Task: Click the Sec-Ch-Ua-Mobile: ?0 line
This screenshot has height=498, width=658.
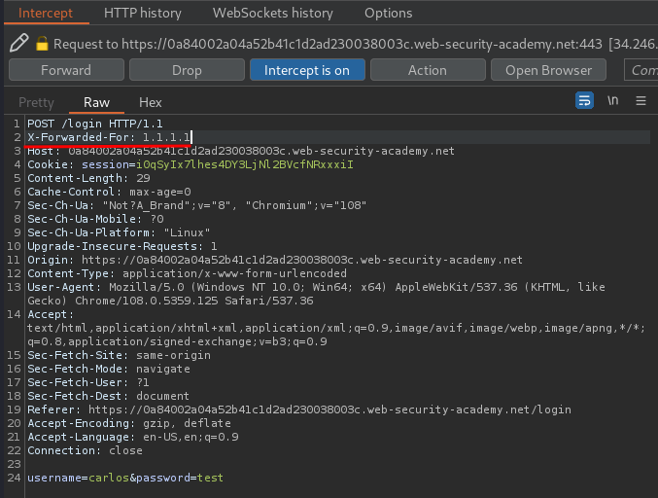Action: pos(95,219)
